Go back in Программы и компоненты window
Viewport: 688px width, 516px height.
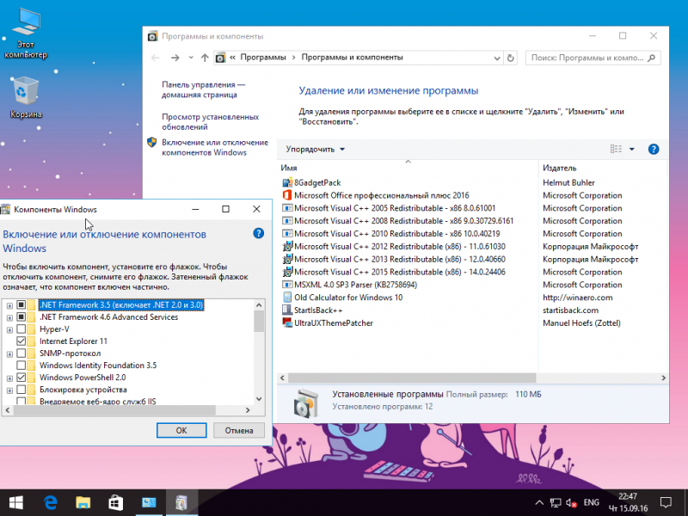click(x=156, y=58)
